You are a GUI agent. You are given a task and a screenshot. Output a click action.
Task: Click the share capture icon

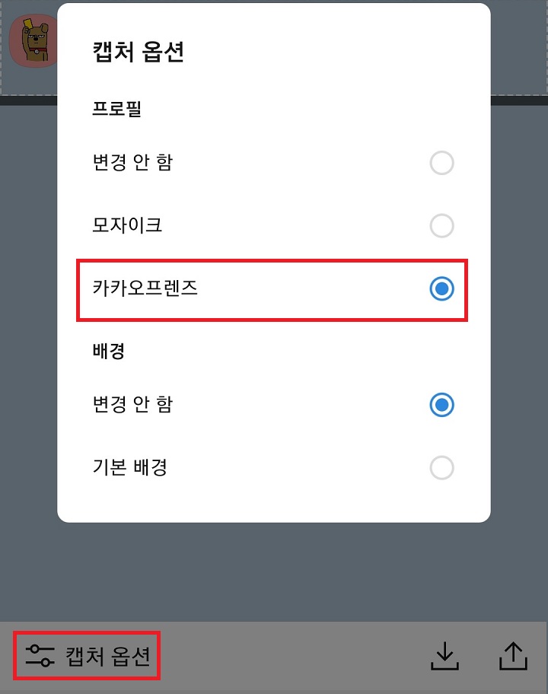pos(514,654)
